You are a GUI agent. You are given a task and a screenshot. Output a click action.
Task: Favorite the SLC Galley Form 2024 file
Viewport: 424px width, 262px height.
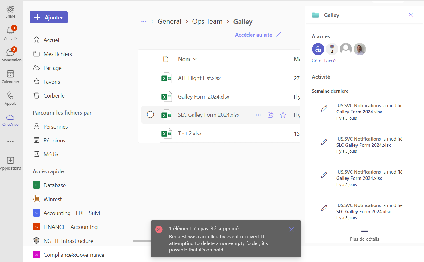coord(283,115)
